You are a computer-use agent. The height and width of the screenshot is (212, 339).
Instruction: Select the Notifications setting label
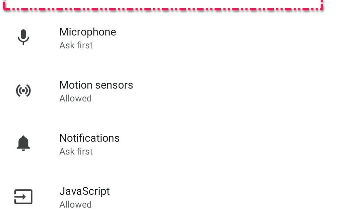click(89, 138)
